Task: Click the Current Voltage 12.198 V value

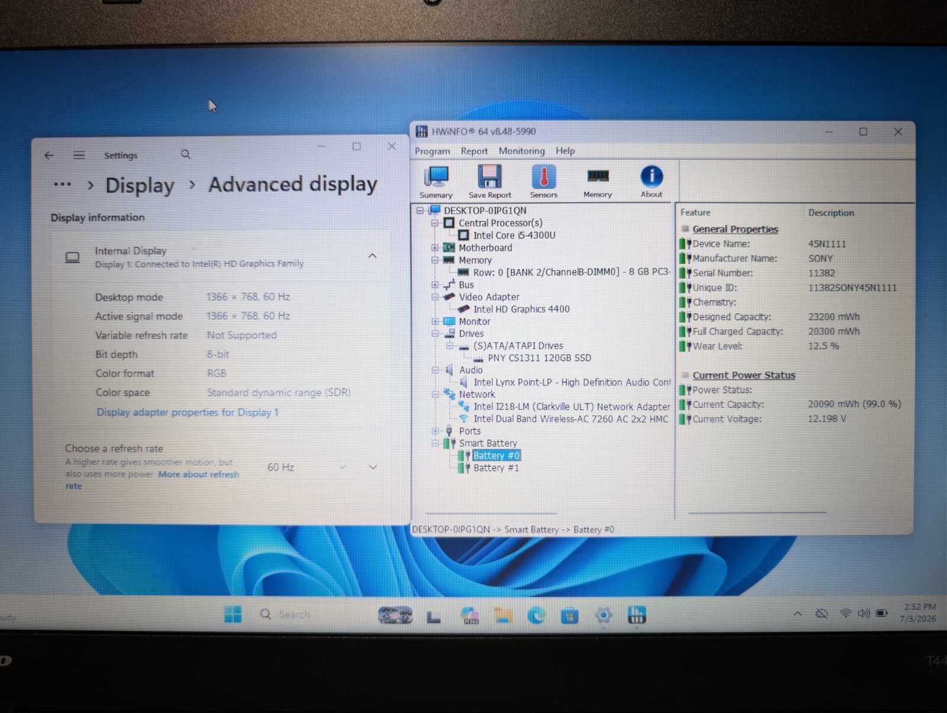Action: point(827,419)
